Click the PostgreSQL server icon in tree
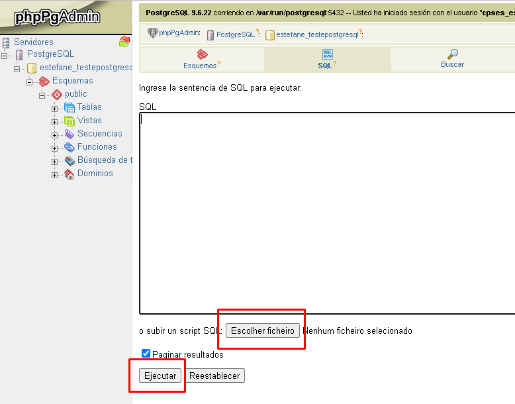 [19, 54]
